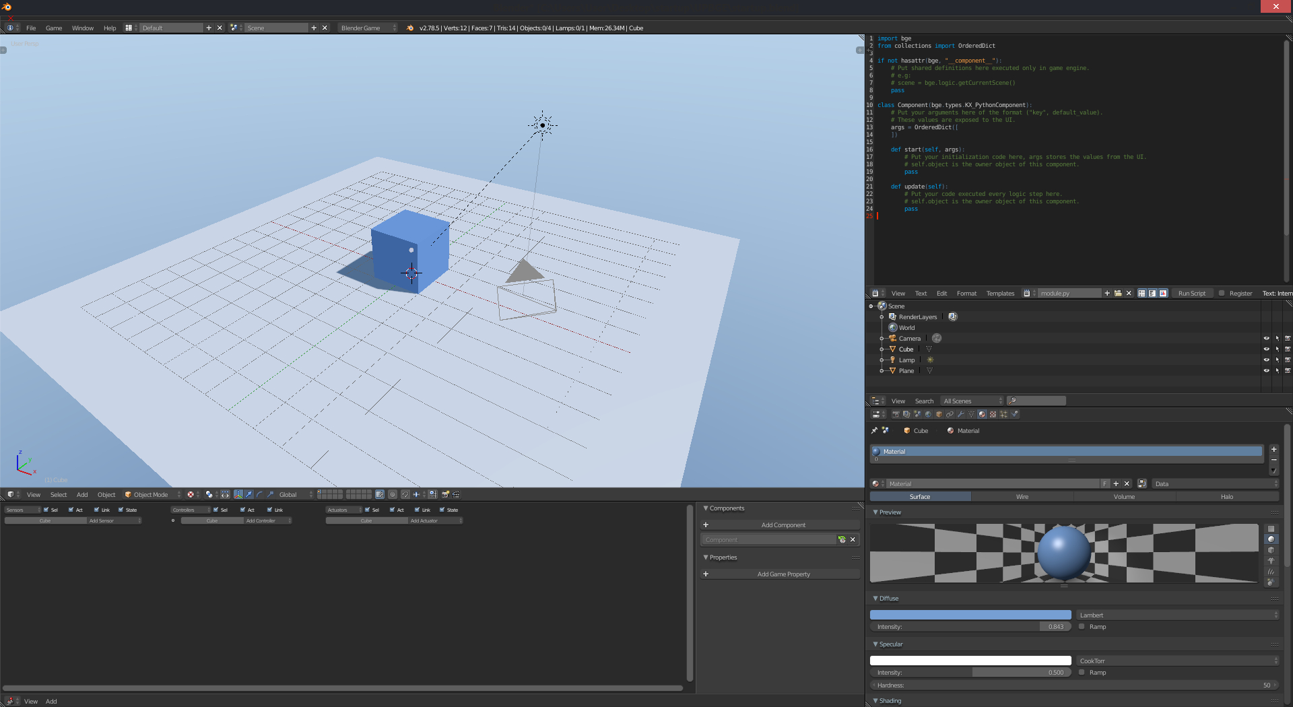Enable the scale manipulator icon

[270, 494]
